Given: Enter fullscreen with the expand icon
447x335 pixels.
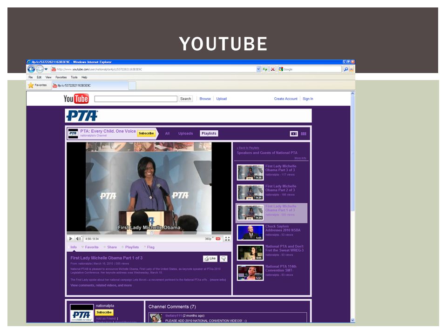Looking at the screenshot, I should coord(227,239).
